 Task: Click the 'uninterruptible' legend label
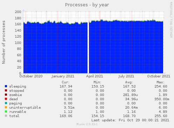pyautogui.click(x=25, y=108)
